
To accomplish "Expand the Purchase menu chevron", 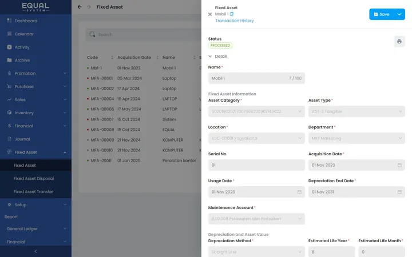I will (65, 86).
